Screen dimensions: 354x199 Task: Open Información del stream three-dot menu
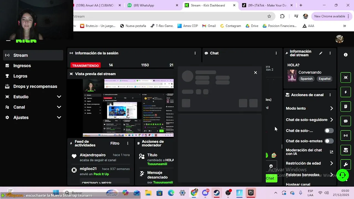coord(330,53)
